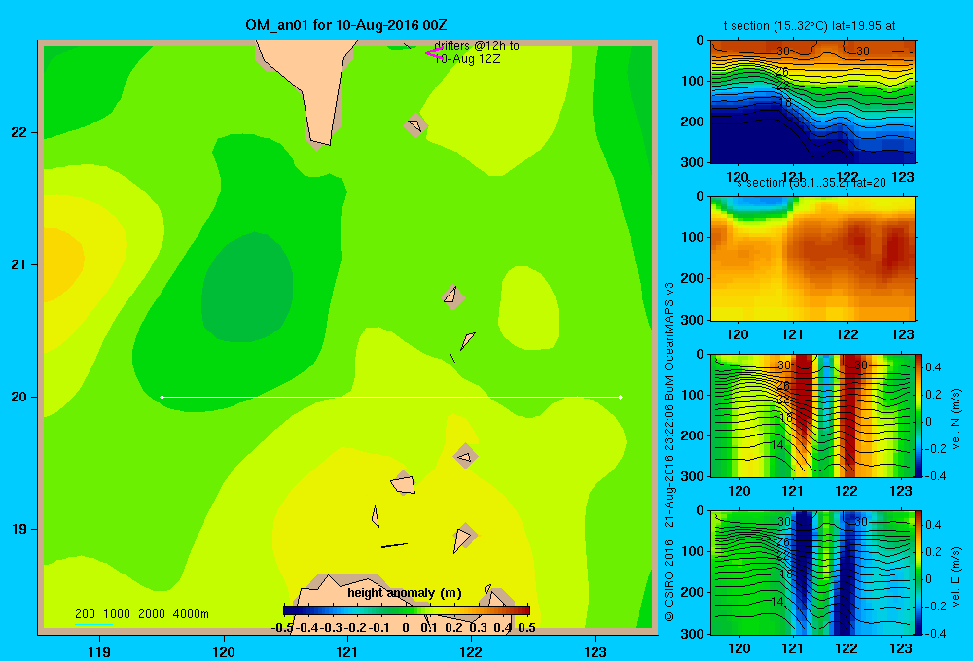Open the eastward velocity section plot

click(812, 573)
